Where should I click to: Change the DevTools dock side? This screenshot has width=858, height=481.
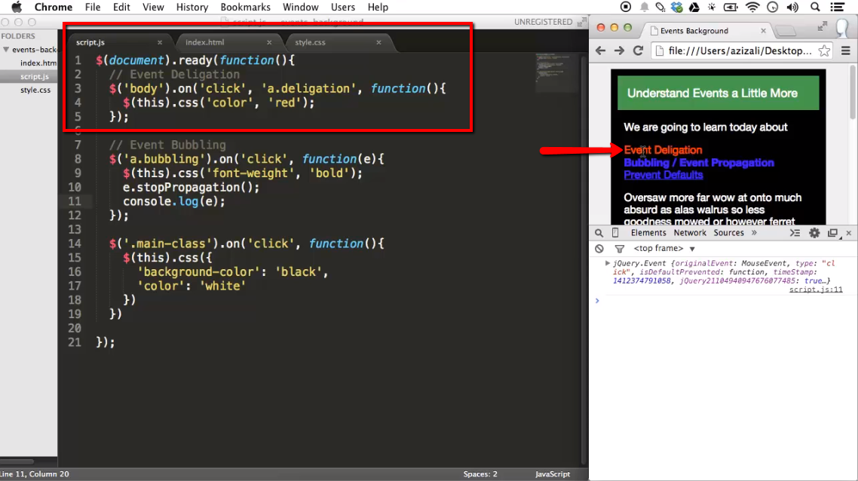(832, 233)
